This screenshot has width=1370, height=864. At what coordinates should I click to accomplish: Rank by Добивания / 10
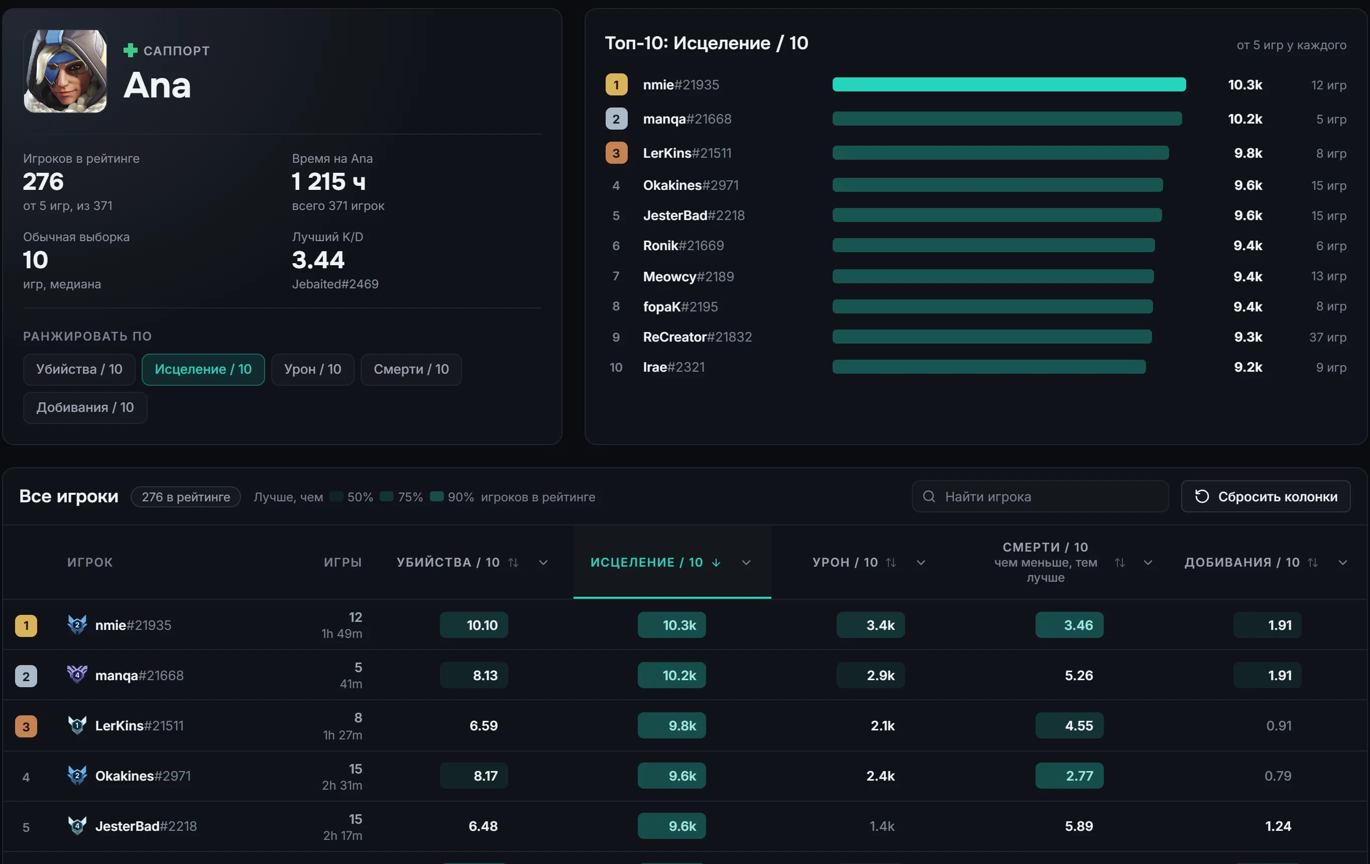click(x=85, y=407)
